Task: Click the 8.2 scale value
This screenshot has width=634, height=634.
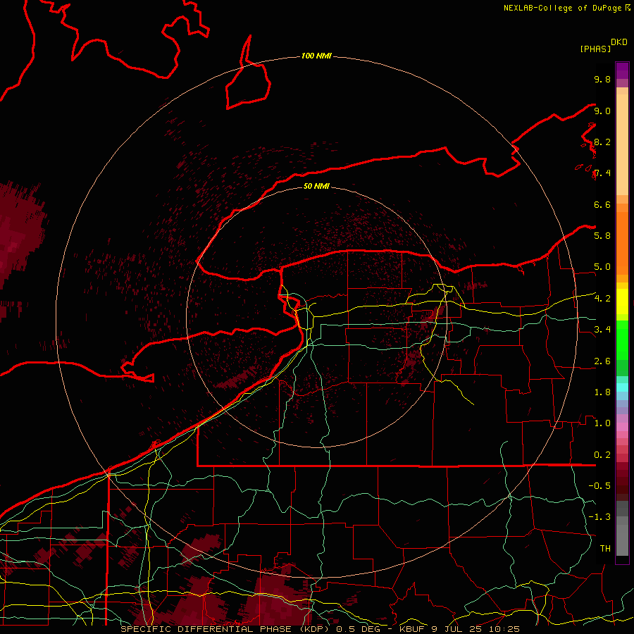Action: tap(602, 142)
